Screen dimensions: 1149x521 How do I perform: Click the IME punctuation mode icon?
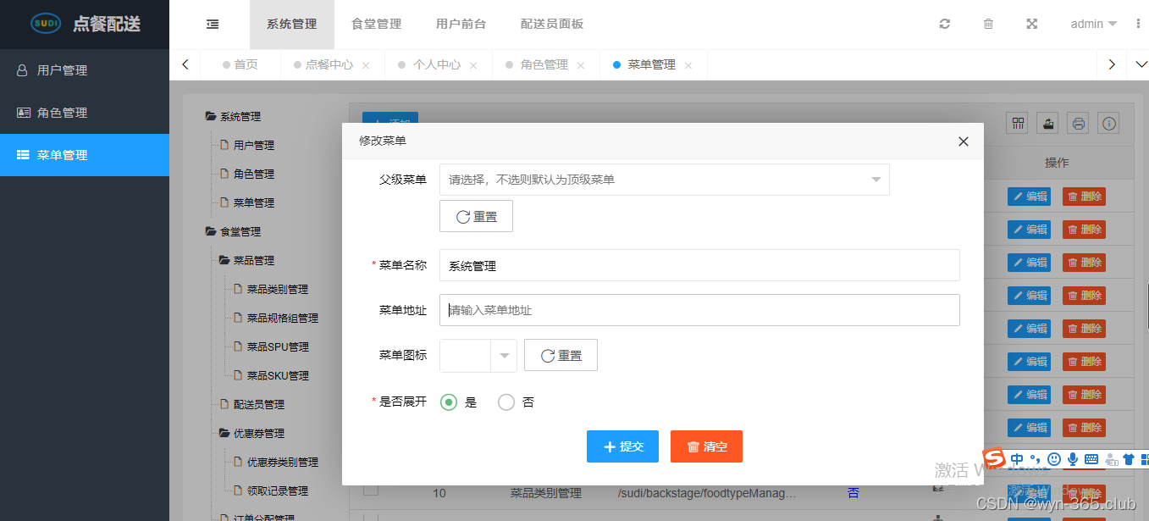pyautogui.click(x=1035, y=459)
